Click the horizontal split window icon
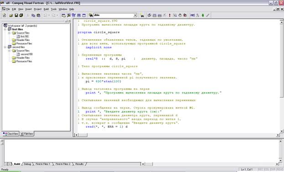This screenshot has height=172, width=284. (x=79, y=16)
